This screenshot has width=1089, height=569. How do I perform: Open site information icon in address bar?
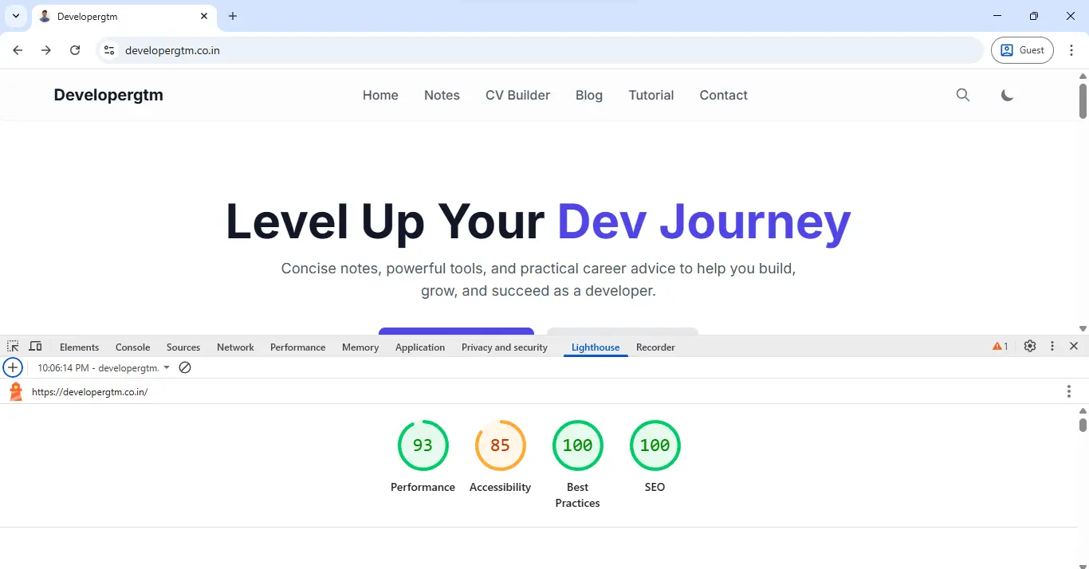pos(109,50)
